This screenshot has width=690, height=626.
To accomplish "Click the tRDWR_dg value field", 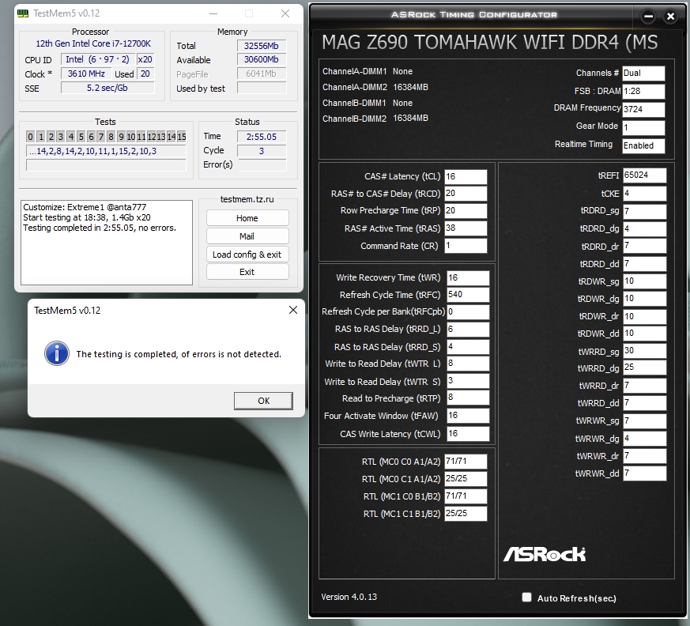I will pyautogui.click(x=645, y=299).
